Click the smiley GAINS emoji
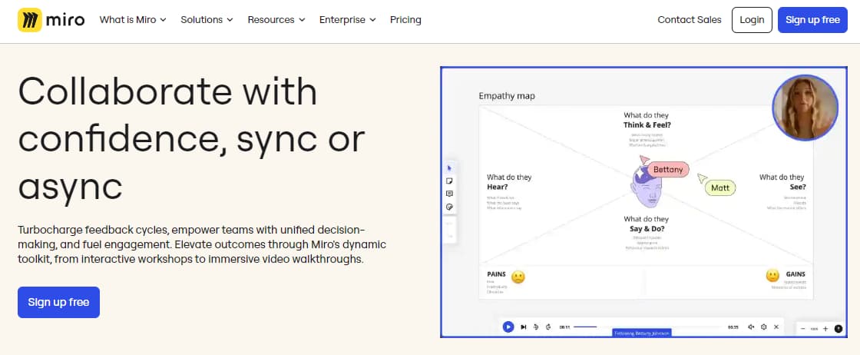Screen dimensions: 860x355 pyautogui.click(x=772, y=275)
